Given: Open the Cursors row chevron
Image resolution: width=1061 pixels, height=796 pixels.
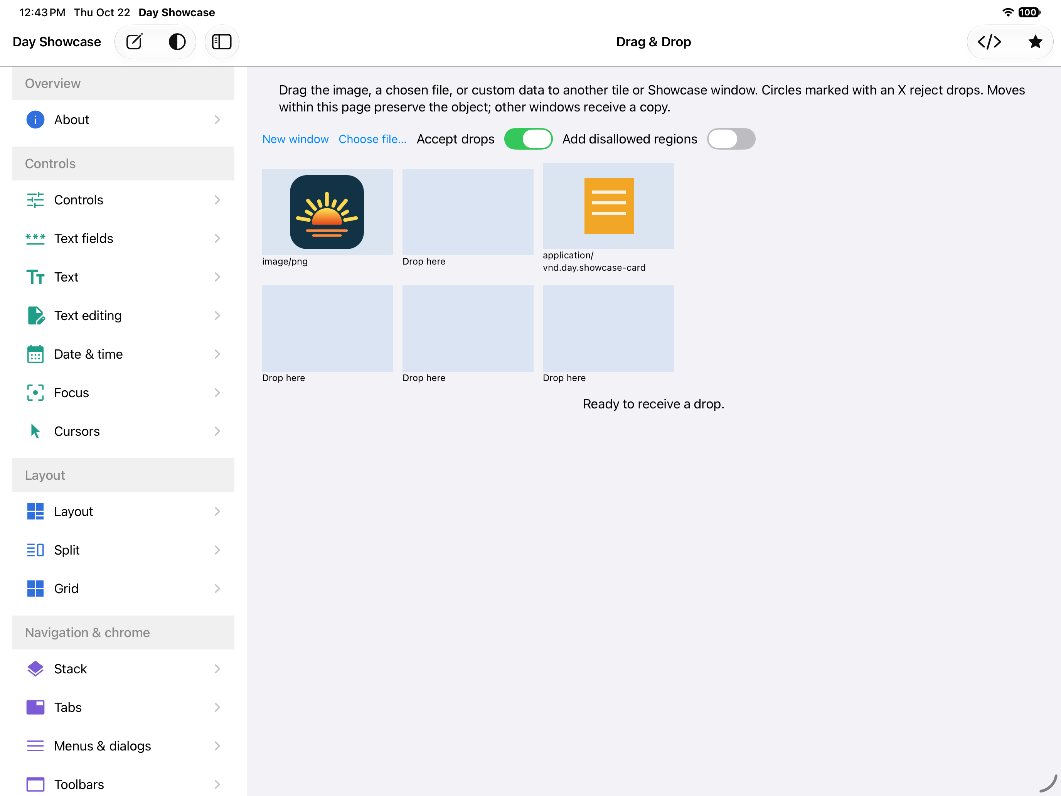Looking at the screenshot, I should click(x=217, y=431).
